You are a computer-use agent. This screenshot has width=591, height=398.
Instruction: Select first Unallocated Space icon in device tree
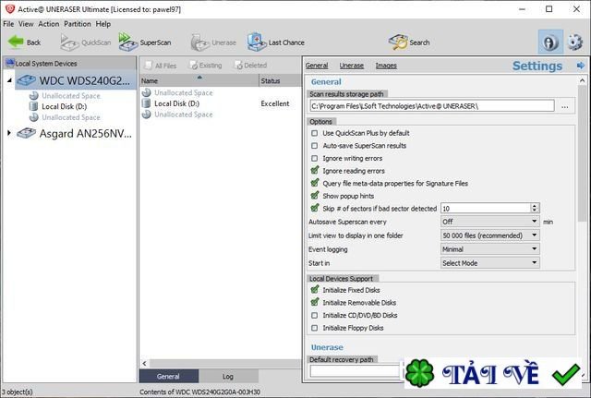34,96
